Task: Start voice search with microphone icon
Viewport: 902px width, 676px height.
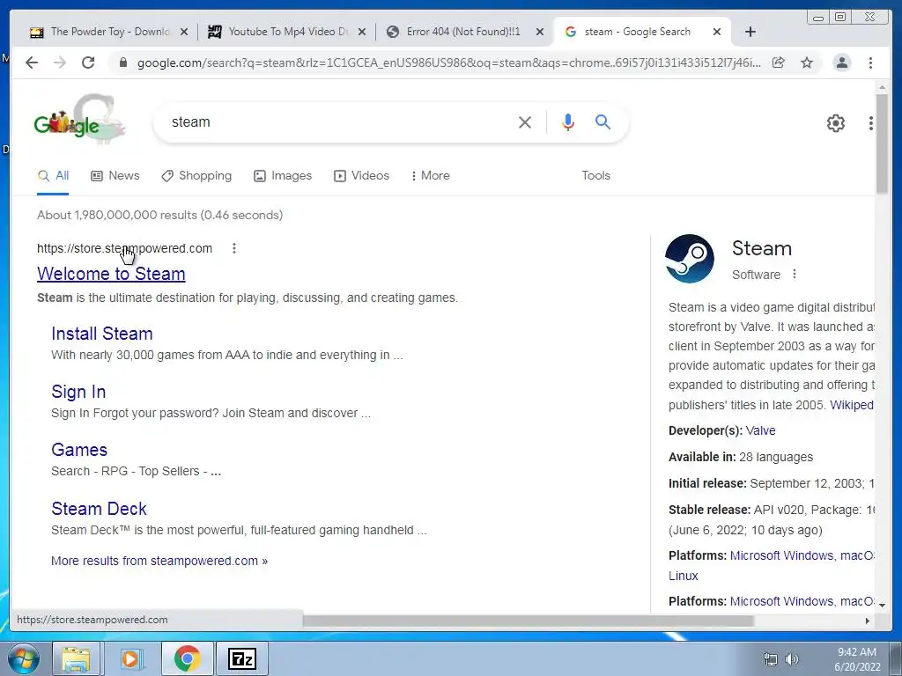Action: 568,121
